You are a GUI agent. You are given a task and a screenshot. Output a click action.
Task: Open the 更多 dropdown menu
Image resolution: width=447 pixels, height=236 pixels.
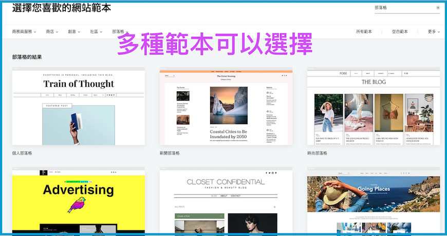point(434,32)
